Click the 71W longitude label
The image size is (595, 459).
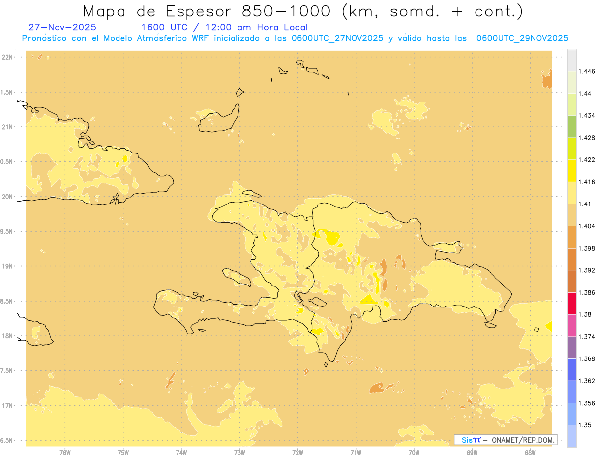point(356,452)
